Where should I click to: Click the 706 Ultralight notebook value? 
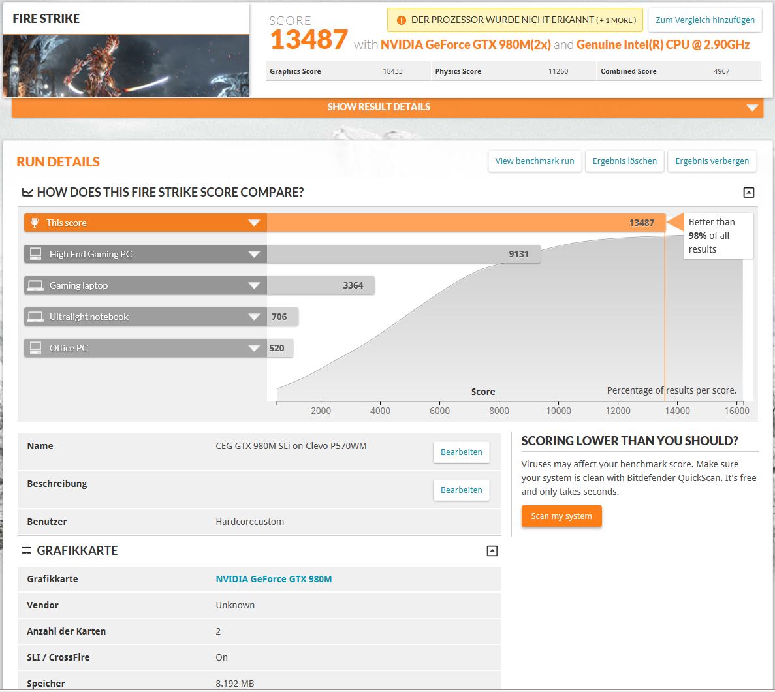tap(279, 317)
